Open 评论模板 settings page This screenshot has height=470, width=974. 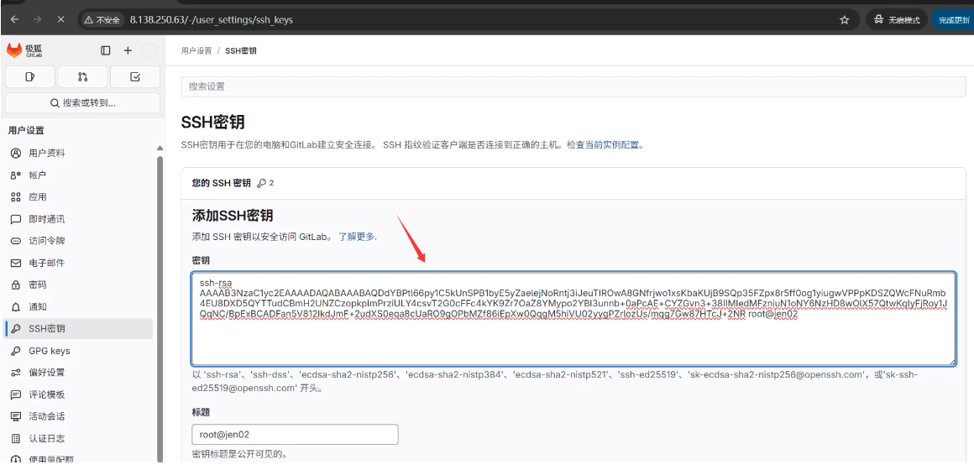(x=78, y=394)
